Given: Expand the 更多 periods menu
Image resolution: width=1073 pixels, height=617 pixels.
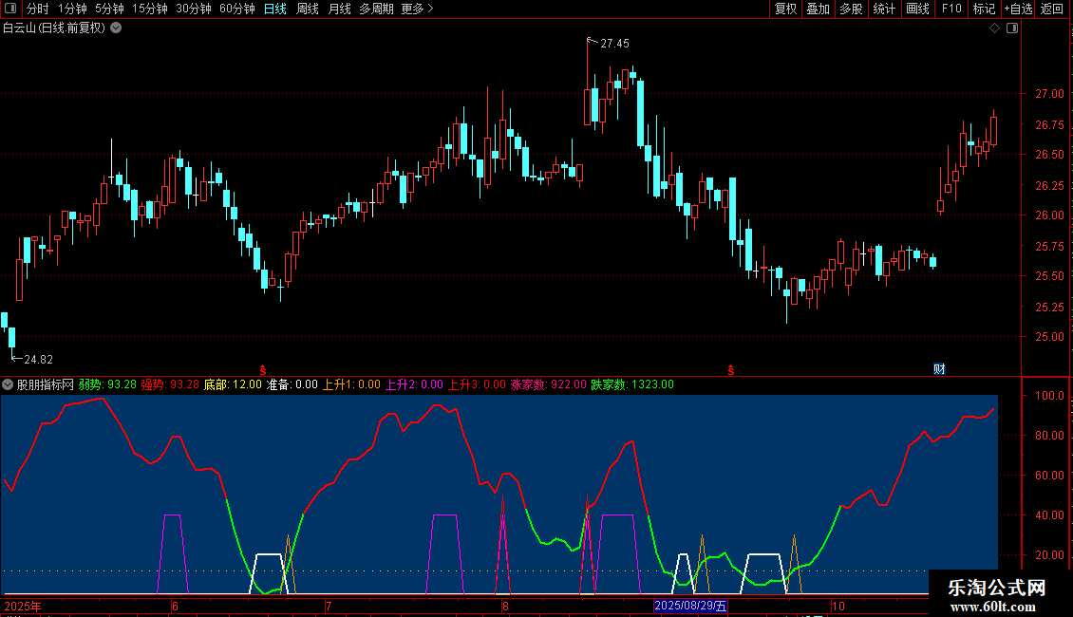Looking at the screenshot, I should [x=417, y=9].
